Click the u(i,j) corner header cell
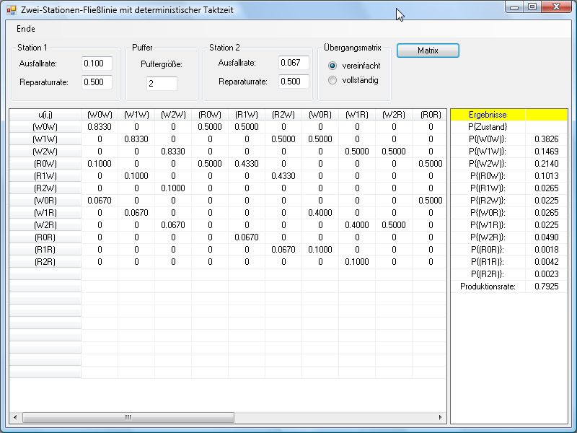Viewport: 577px width, 433px height. [45, 115]
